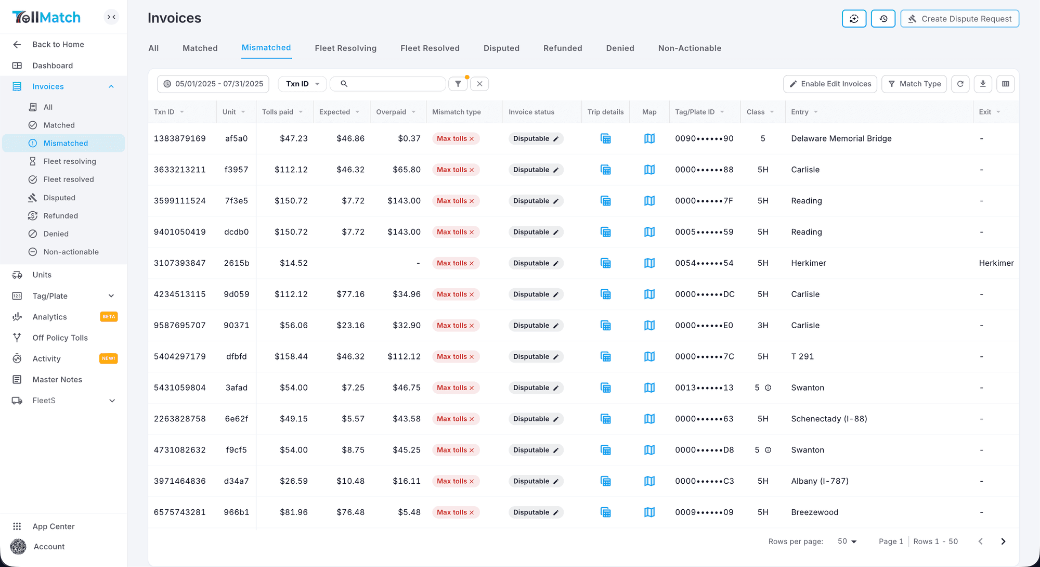Open the column layout settings icon
Screen dimensions: 1040x567
1006,84
